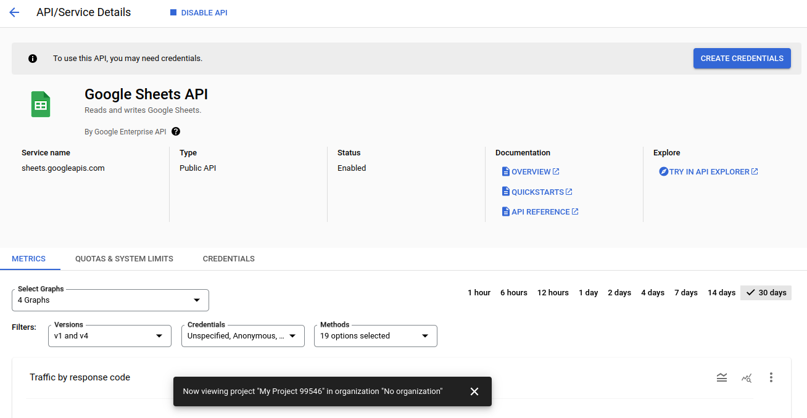Open the three-dot menu on Traffic chart
The image size is (807, 418).
[771, 377]
